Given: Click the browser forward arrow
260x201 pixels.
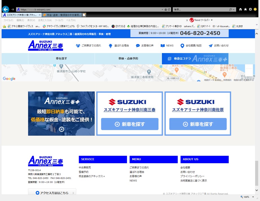Looking at the screenshot, I should pyautogui.click(x=13, y=10).
